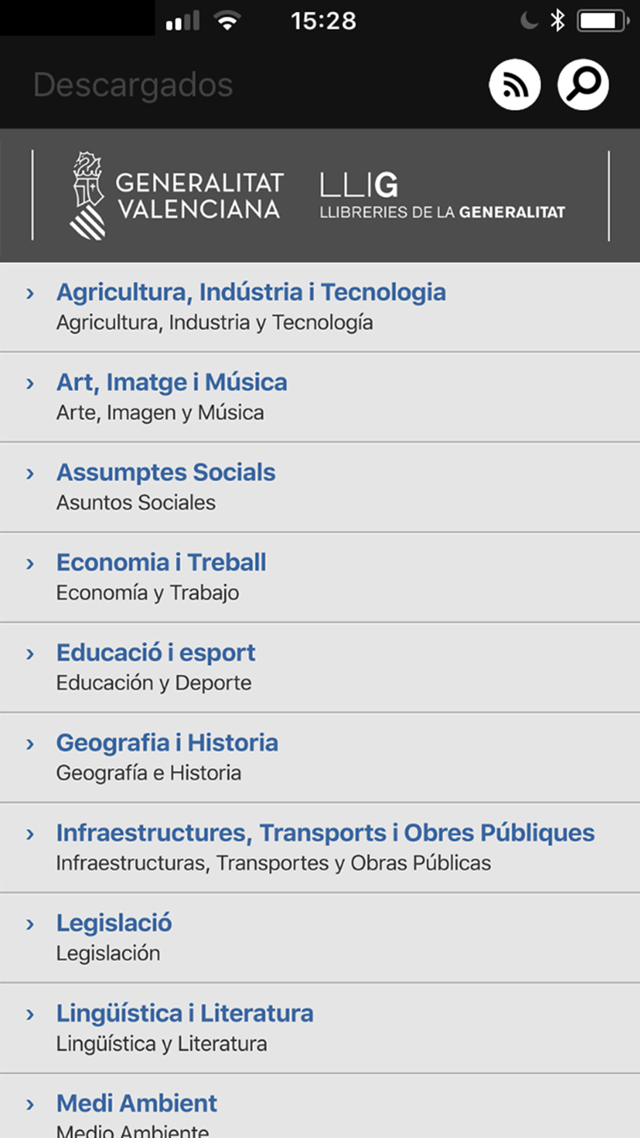Image resolution: width=640 pixels, height=1138 pixels.
Task: Select the Geografia i Historia category
Action: point(167,743)
